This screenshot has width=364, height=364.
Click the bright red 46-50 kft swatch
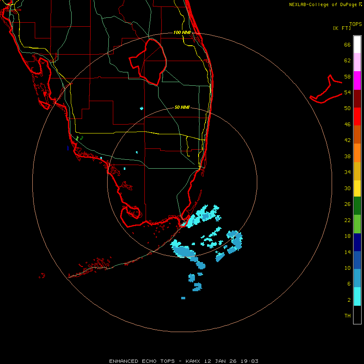[x=357, y=116]
